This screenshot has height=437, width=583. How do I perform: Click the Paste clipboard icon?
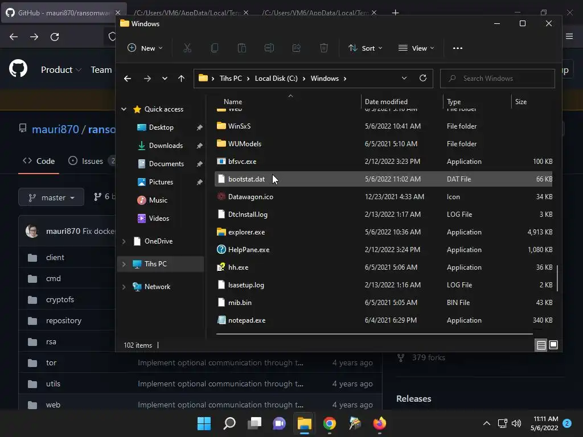241,48
